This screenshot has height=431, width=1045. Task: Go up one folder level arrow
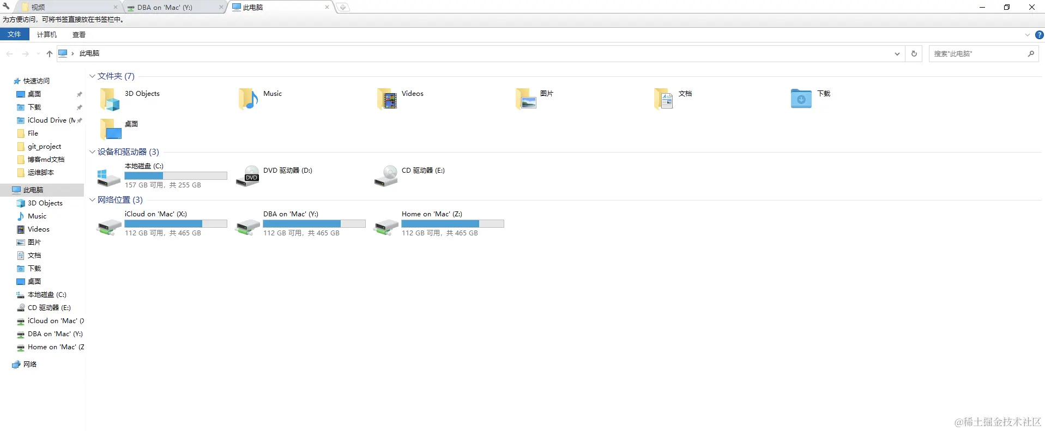point(49,53)
